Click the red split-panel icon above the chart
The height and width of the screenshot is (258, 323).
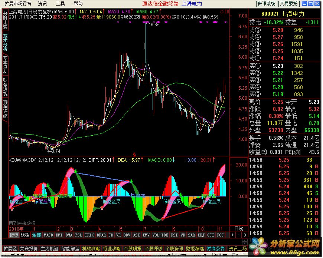[x=227, y=11]
